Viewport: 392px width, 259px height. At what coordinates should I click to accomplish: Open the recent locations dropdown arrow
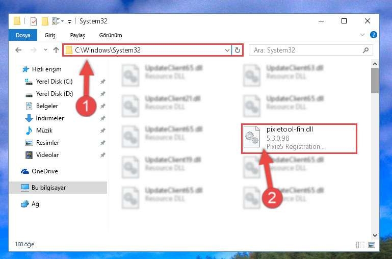pos(45,50)
